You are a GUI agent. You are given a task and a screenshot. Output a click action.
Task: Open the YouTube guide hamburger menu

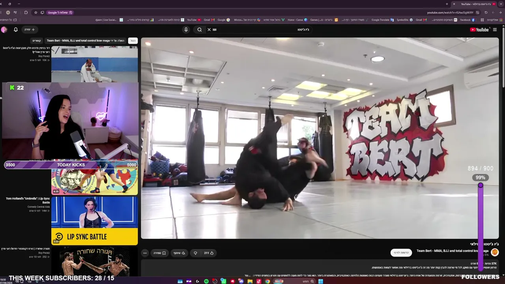click(495, 30)
